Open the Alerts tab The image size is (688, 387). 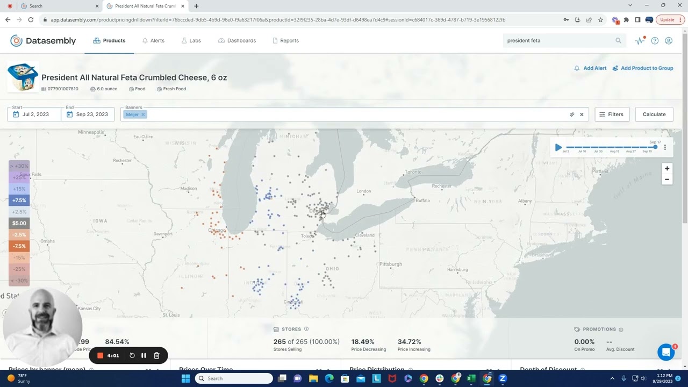point(153,40)
